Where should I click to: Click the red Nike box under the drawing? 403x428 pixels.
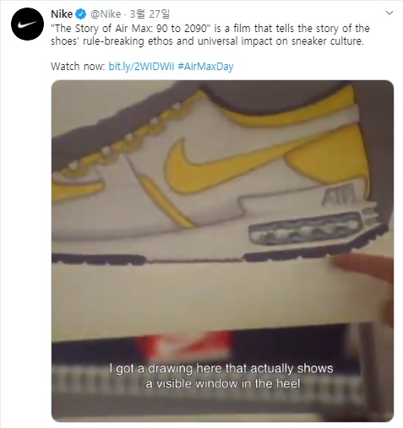click(183, 344)
